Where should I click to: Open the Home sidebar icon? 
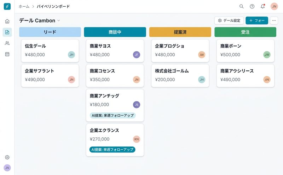7,21
